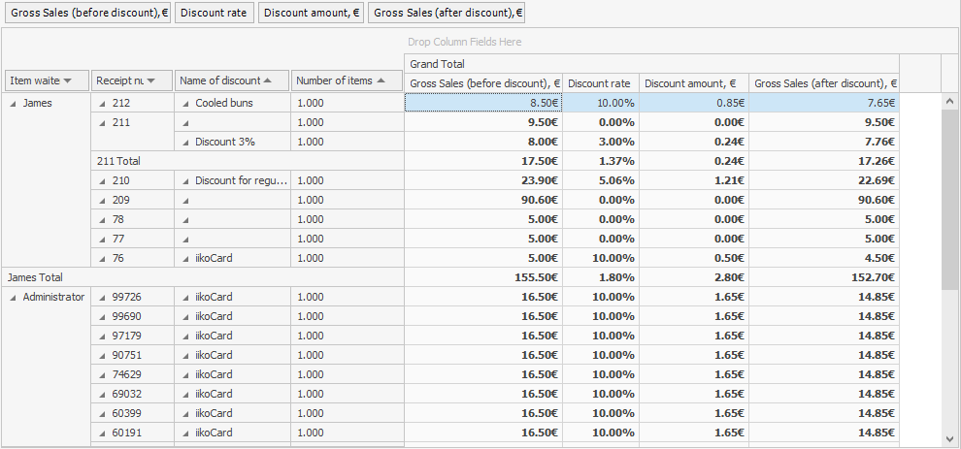Click the Gross Sales (after discount) field button
Image resolution: width=961 pixels, height=449 pixels.
447,13
